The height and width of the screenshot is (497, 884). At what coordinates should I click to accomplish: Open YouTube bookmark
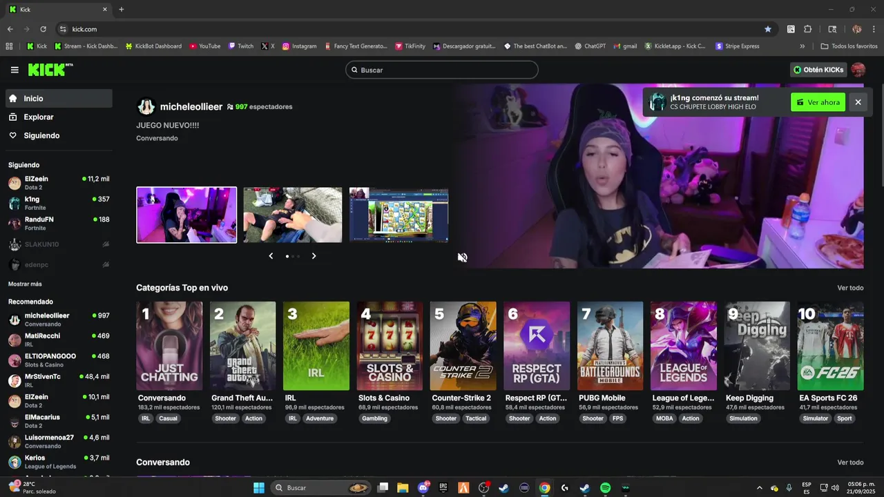pyautogui.click(x=204, y=46)
